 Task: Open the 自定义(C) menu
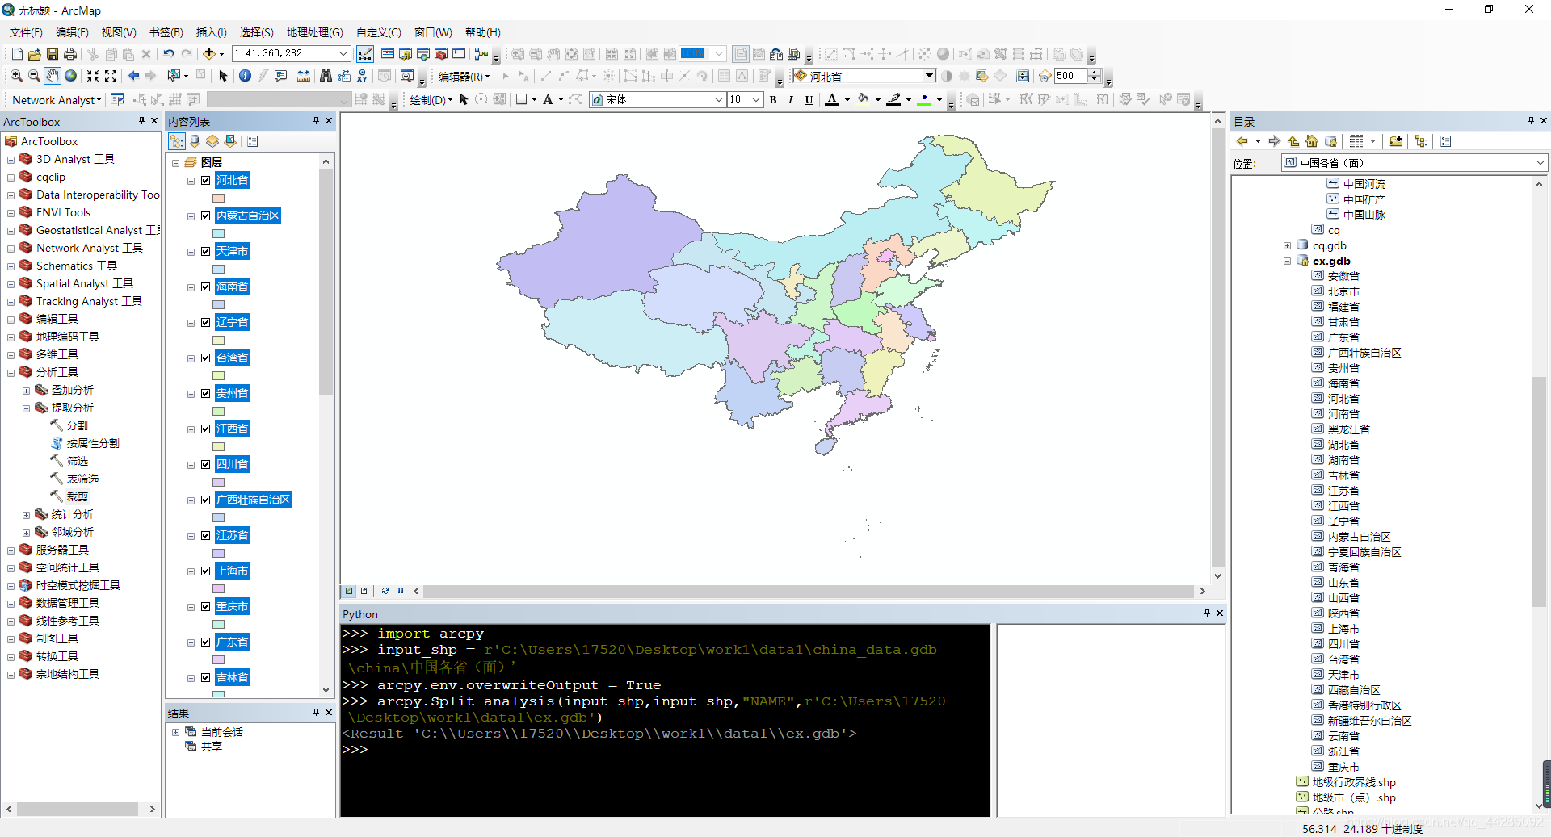[379, 32]
